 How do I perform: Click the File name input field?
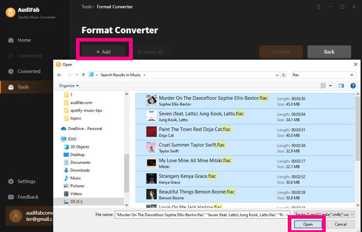click(202, 215)
